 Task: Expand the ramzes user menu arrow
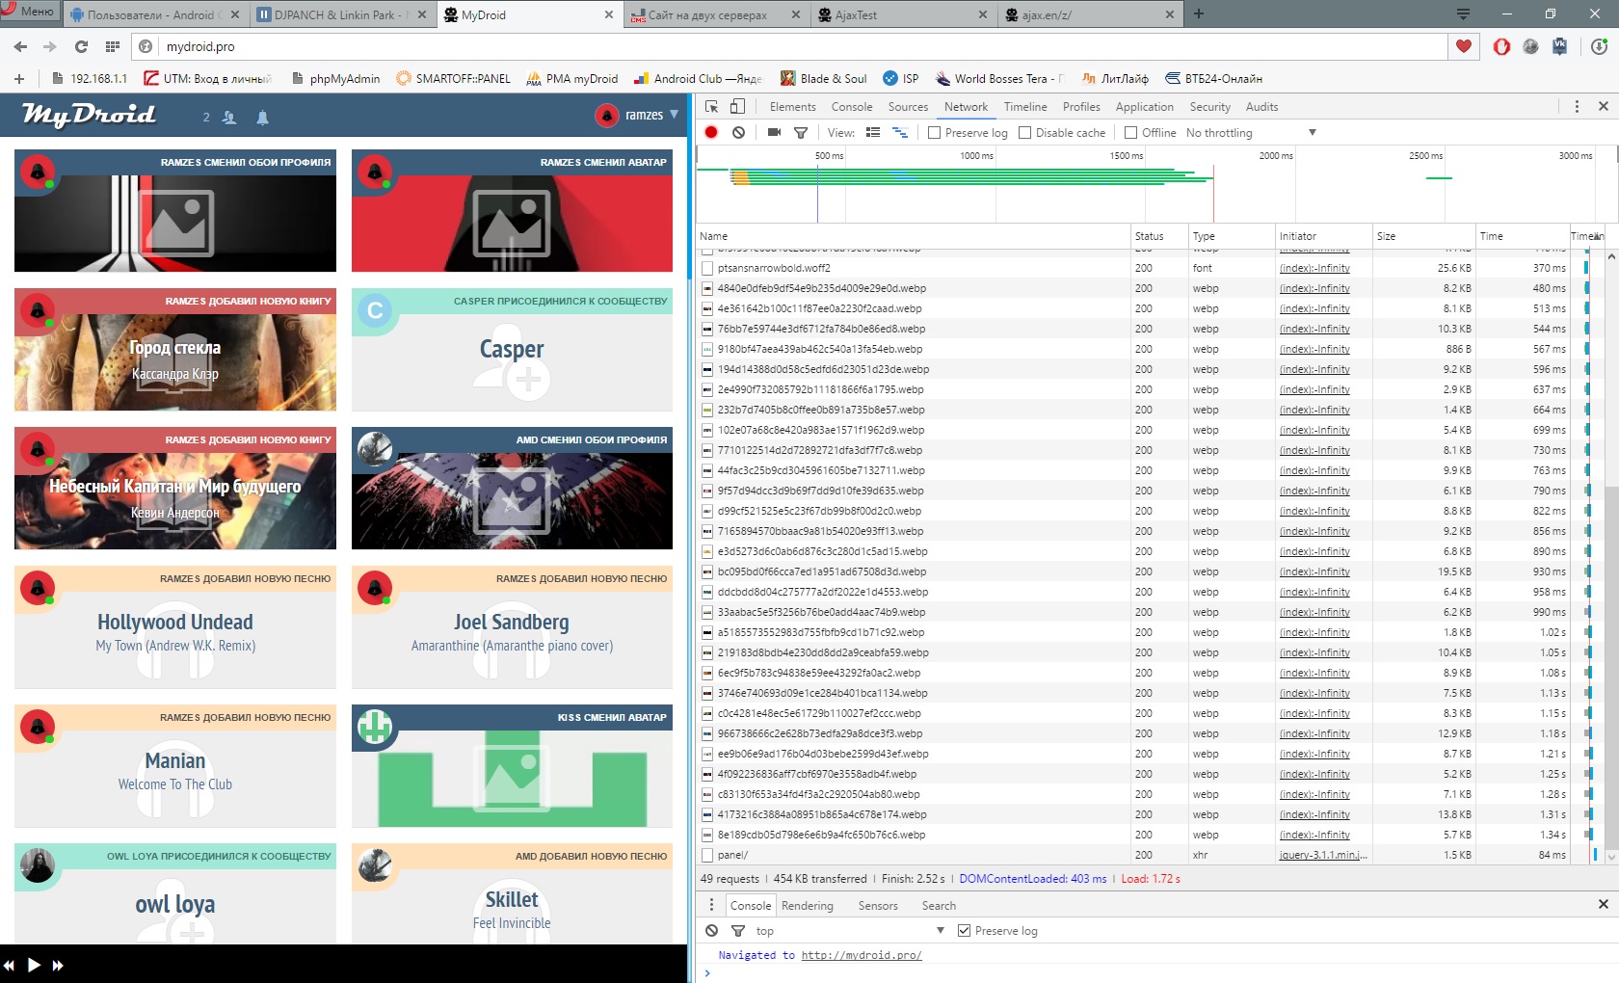tap(675, 115)
